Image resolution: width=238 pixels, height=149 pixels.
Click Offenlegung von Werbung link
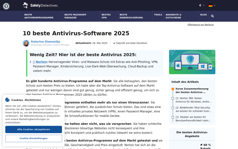point(200,25)
